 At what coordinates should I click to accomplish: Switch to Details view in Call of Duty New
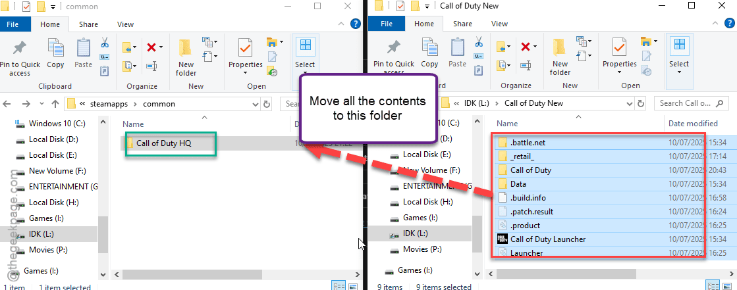click(x=713, y=286)
